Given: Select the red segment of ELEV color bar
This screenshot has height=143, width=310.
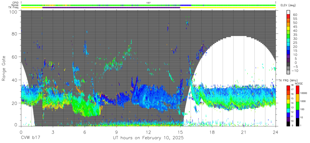Looking at the screenshot, I should 288,16.
